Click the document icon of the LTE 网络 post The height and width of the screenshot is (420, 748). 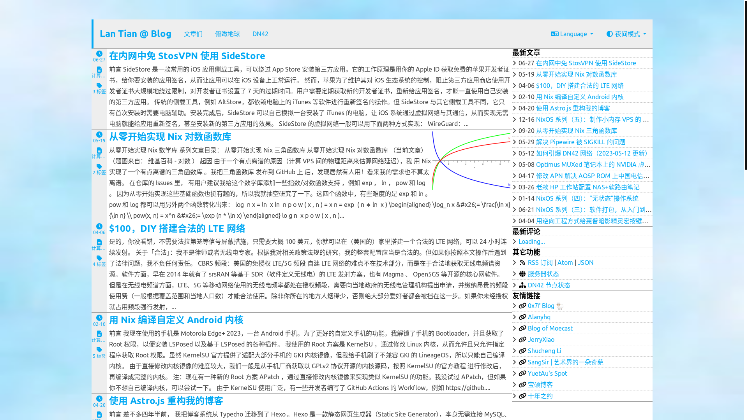[99, 242]
